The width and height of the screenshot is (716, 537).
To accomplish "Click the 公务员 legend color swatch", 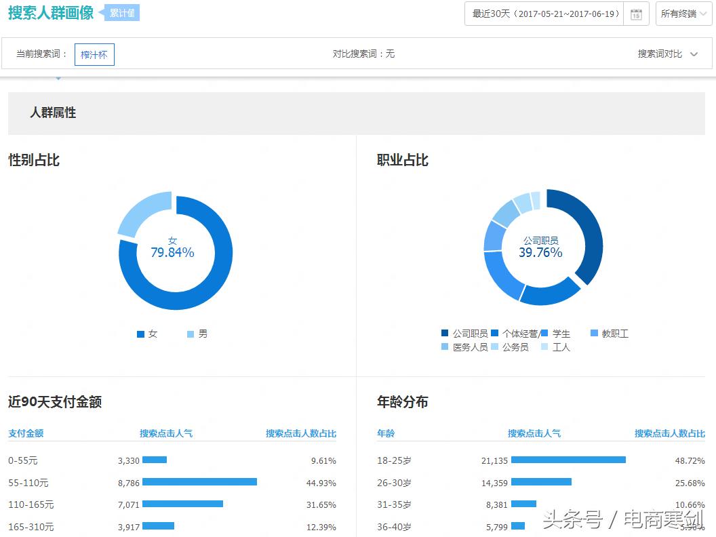I will click(x=495, y=347).
